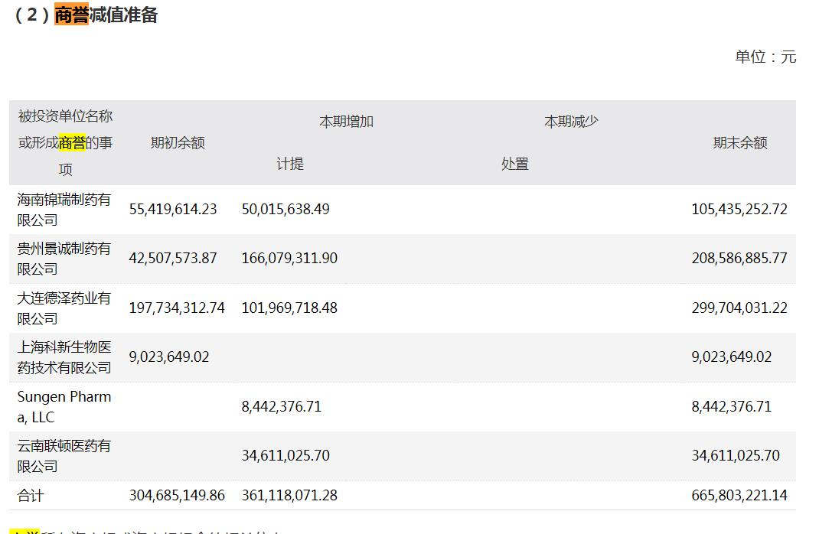The image size is (819, 534).
Task: Click the row name 云南联顿医药有限公司
Action: click(64, 456)
